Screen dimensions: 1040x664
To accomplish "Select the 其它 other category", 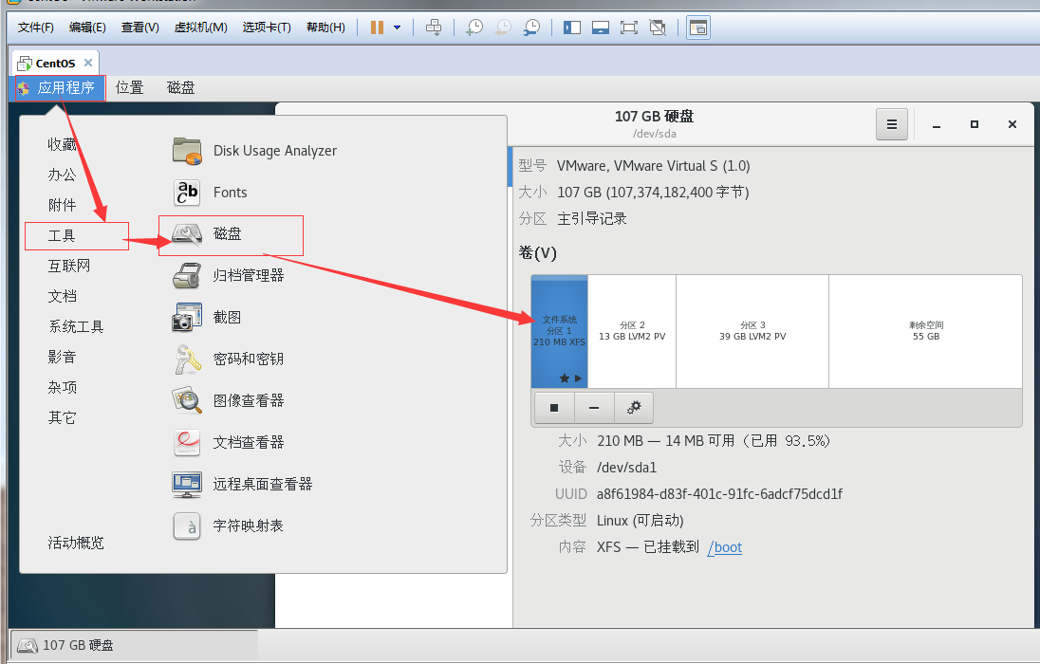I will click(x=62, y=417).
